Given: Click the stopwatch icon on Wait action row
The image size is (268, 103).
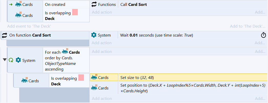Looking at the screenshot, I should click(x=263, y=35).
